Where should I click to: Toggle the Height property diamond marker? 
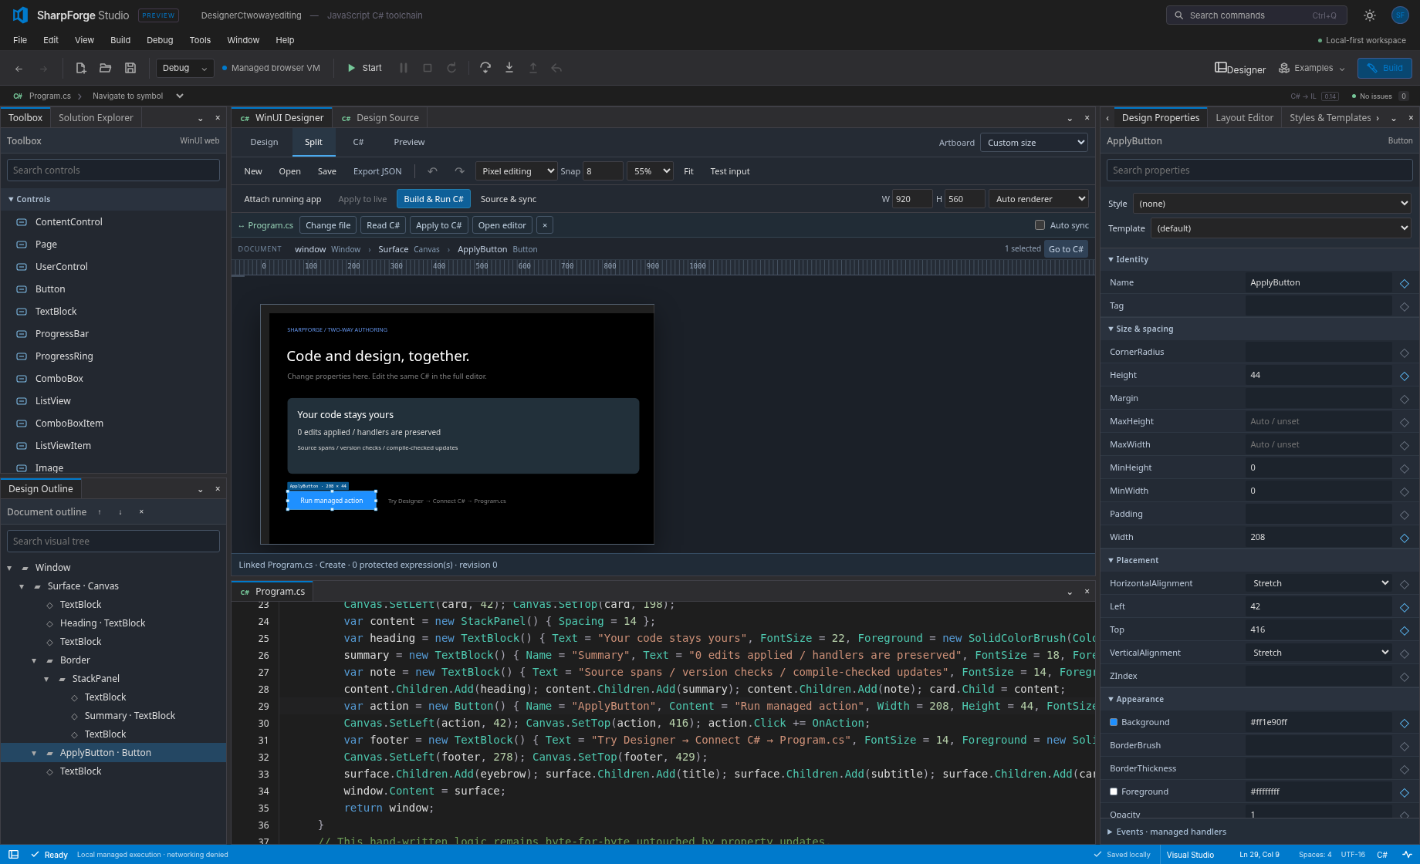click(1405, 376)
